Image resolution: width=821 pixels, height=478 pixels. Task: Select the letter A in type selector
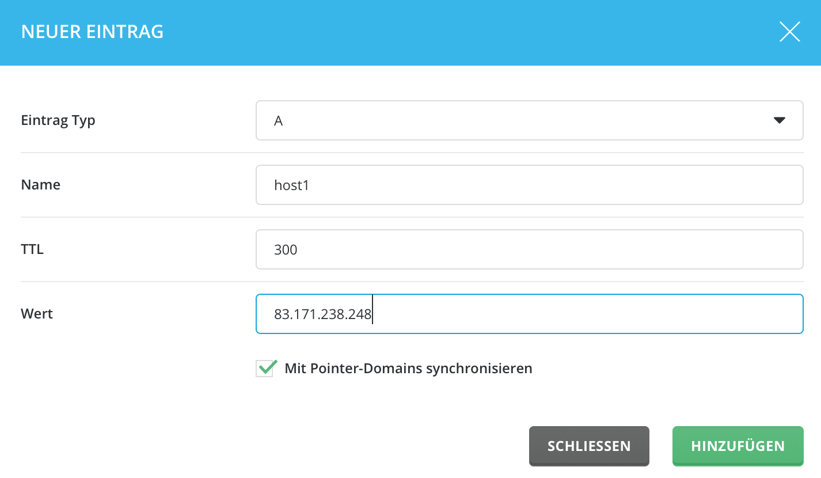click(279, 121)
